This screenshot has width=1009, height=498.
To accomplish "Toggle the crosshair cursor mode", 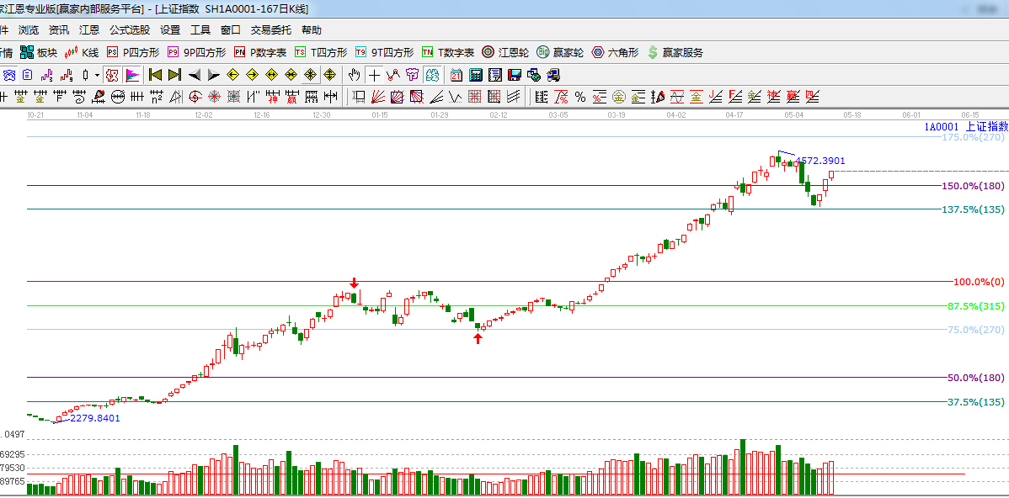I will coord(374,75).
